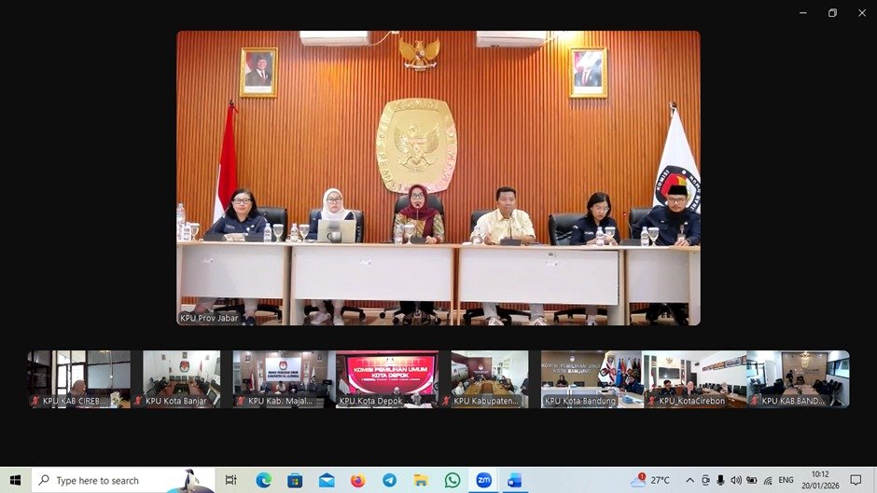This screenshot has height=493, width=877.
Task: Open Telegram from the taskbar
Action: (x=389, y=480)
